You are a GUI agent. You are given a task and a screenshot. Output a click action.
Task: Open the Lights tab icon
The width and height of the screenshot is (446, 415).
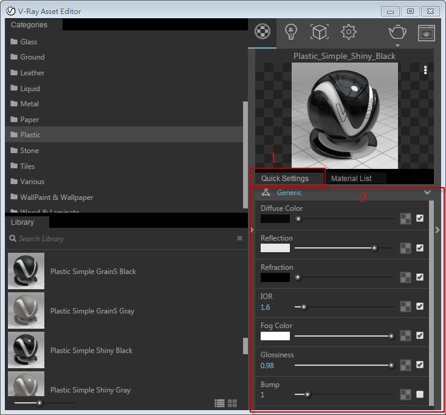pos(291,32)
